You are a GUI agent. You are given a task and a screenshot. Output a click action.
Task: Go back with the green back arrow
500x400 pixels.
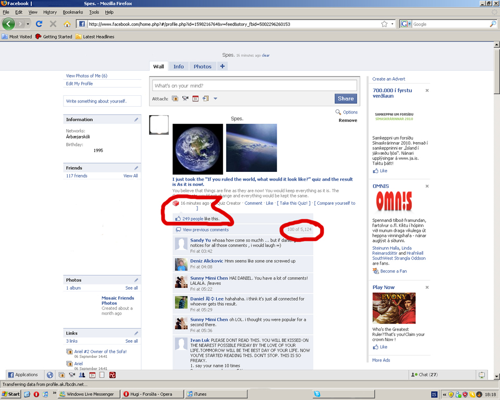pos(9,24)
